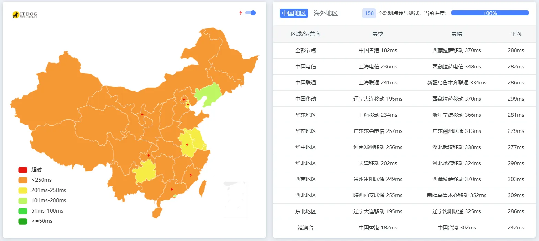
Task: Click the lightning marker in Shanxi region
Action: tap(142, 115)
